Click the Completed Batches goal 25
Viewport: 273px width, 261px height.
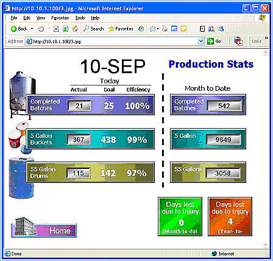(109, 106)
